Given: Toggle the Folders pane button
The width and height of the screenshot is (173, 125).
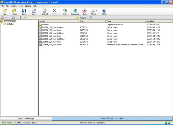Looking at the screenshot, I should tap(81, 18).
